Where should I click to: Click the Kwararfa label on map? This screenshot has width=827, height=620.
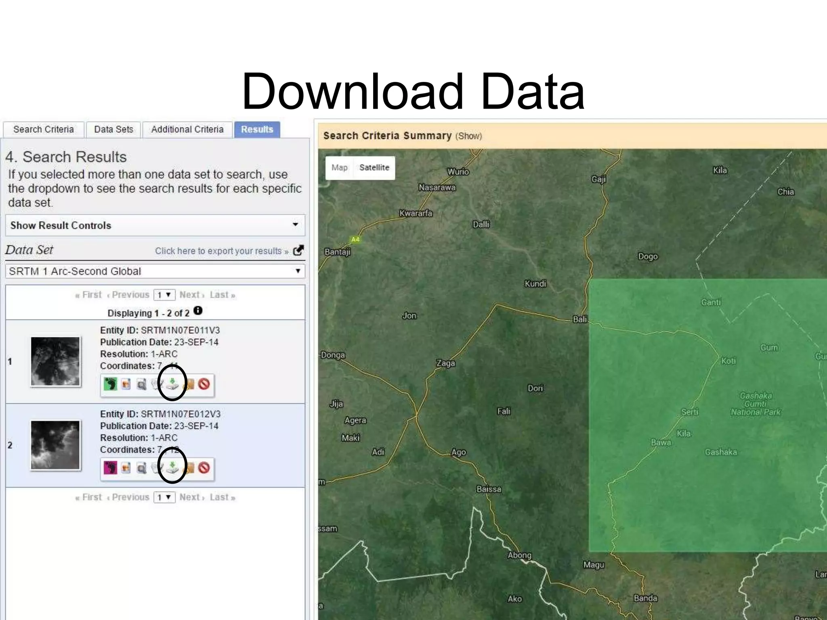pos(416,213)
